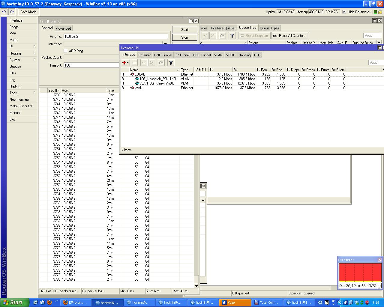Switch to the VLAN tab

tap(218, 55)
